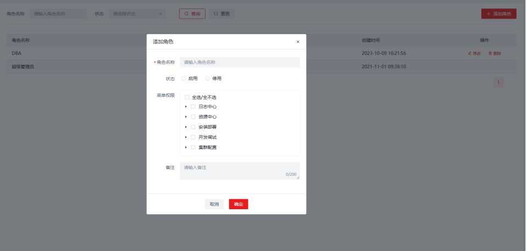Expand the 集群配置 tree node arrow
The height and width of the screenshot is (251, 527).
tap(186, 147)
